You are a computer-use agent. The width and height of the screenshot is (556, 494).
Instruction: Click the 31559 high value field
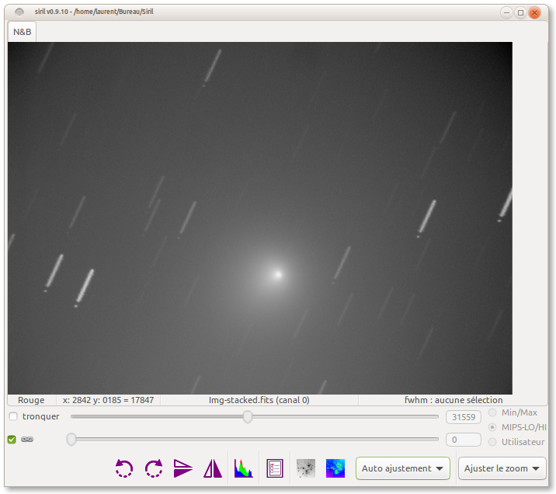click(x=464, y=417)
